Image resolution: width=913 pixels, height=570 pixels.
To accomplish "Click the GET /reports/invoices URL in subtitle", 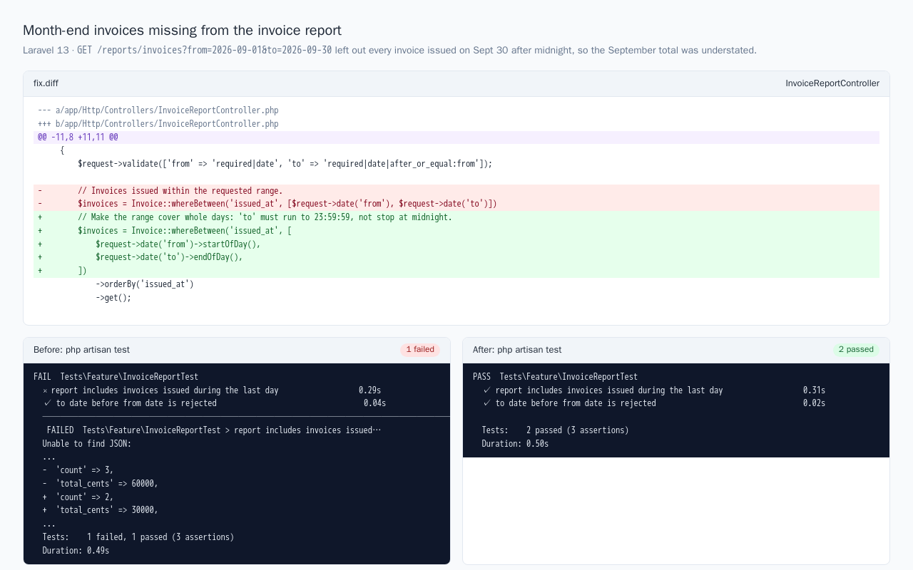I will point(204,51).
